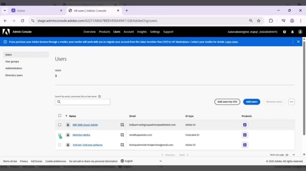Viewport: 306px width, 171px height.
Task: Open Cookie preferences footer link
Action: point(55,161)
